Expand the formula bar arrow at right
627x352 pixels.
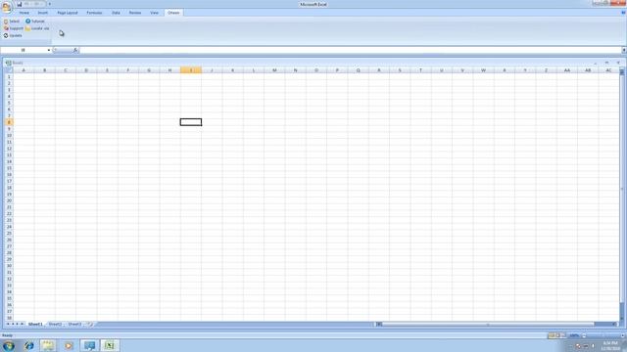pos(624,50)
